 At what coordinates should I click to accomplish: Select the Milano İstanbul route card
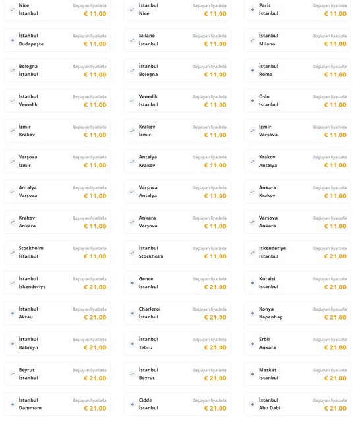pos(177,40)
